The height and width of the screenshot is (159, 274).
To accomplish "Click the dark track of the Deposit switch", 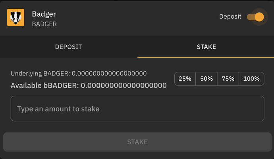I will click(x=250, y=17).
